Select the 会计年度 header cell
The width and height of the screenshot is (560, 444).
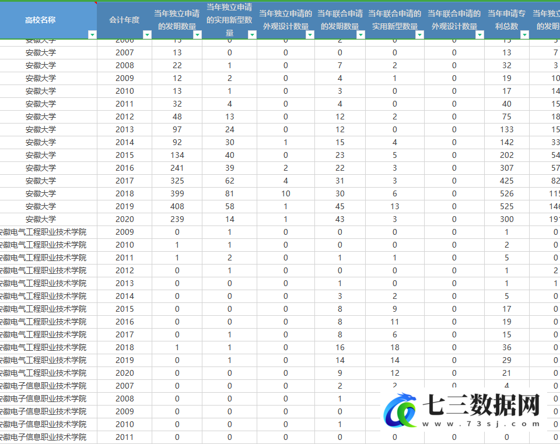pyautogui.click(x=124, y=20)
